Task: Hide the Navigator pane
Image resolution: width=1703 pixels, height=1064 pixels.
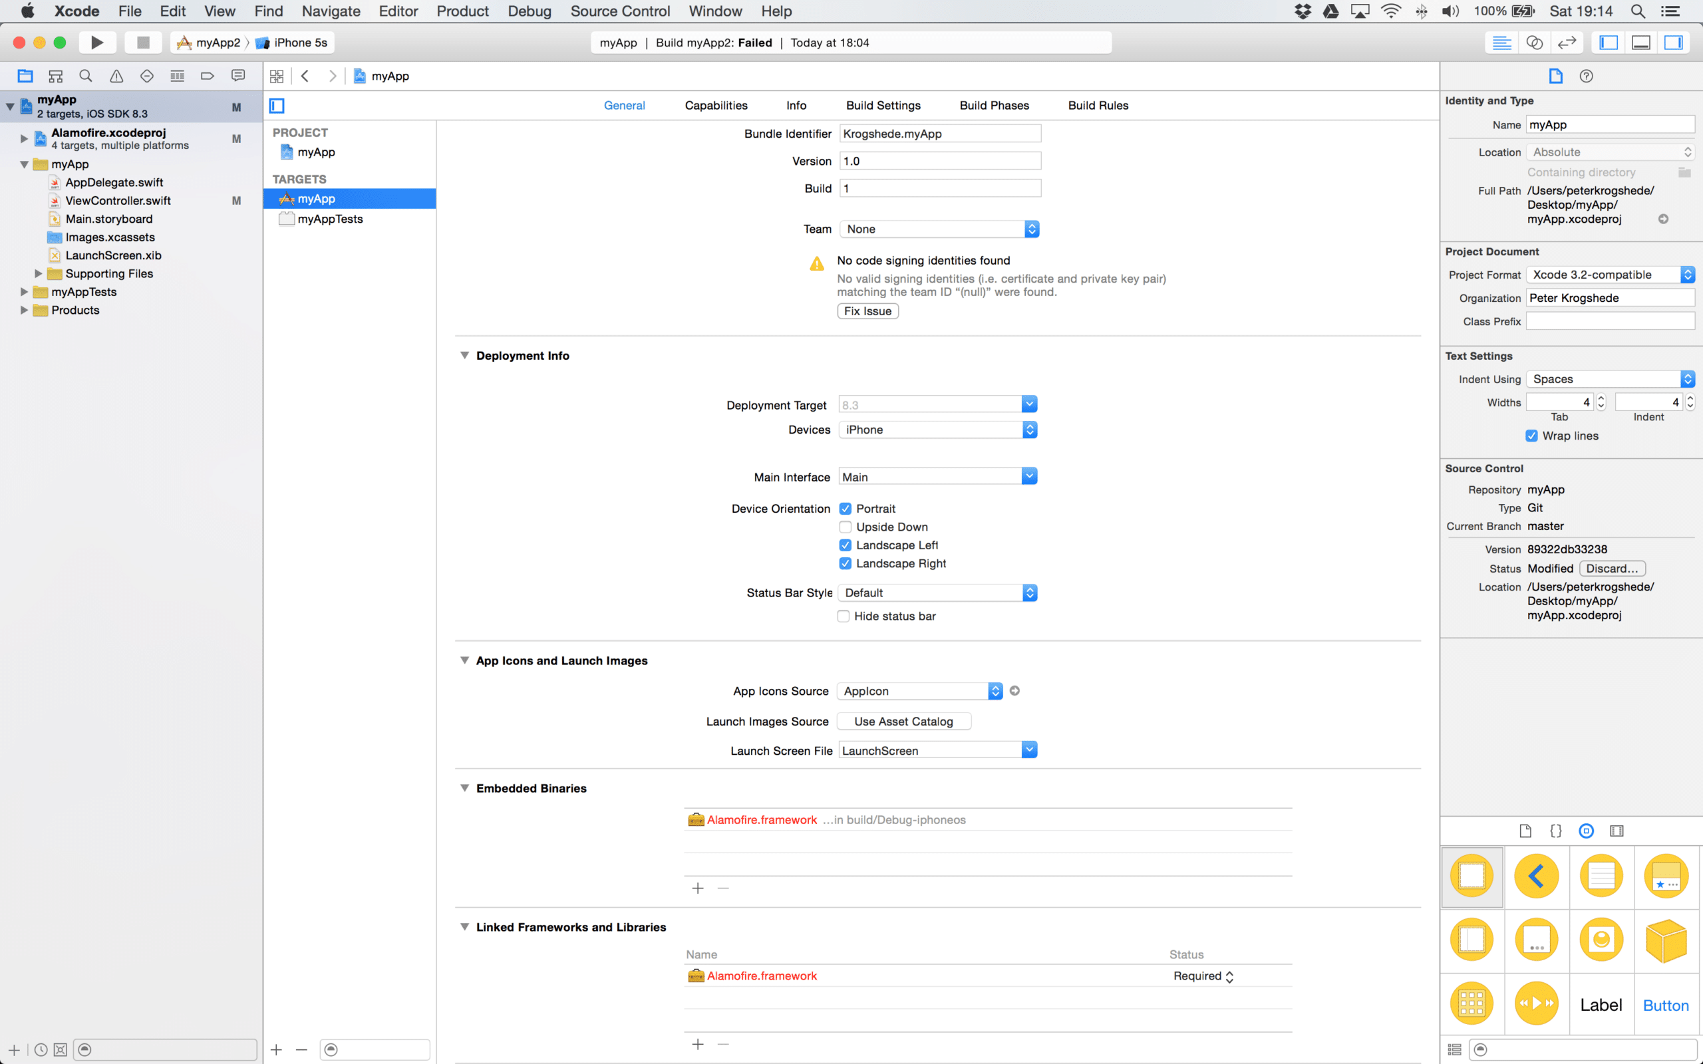Action: [x=1609, y=43]
